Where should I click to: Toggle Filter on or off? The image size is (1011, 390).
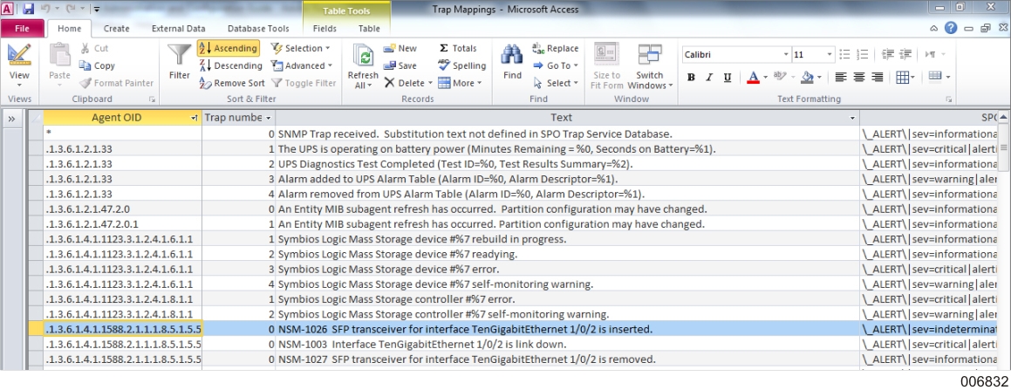(303, 83)
